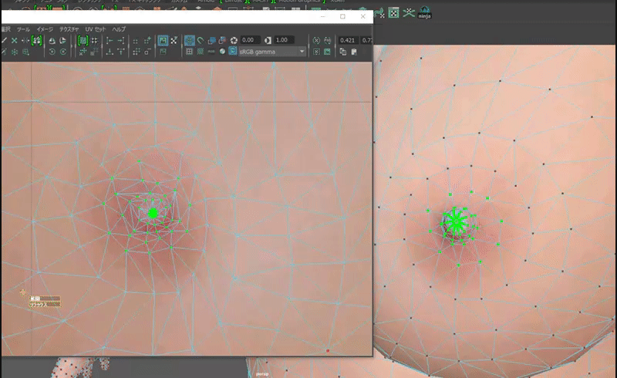Open the ツール menu in UV editor
617x378 pixels.
click(x=23, y=29)
